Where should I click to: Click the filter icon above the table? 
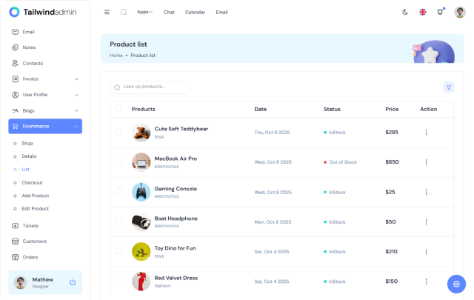(448, 87)
